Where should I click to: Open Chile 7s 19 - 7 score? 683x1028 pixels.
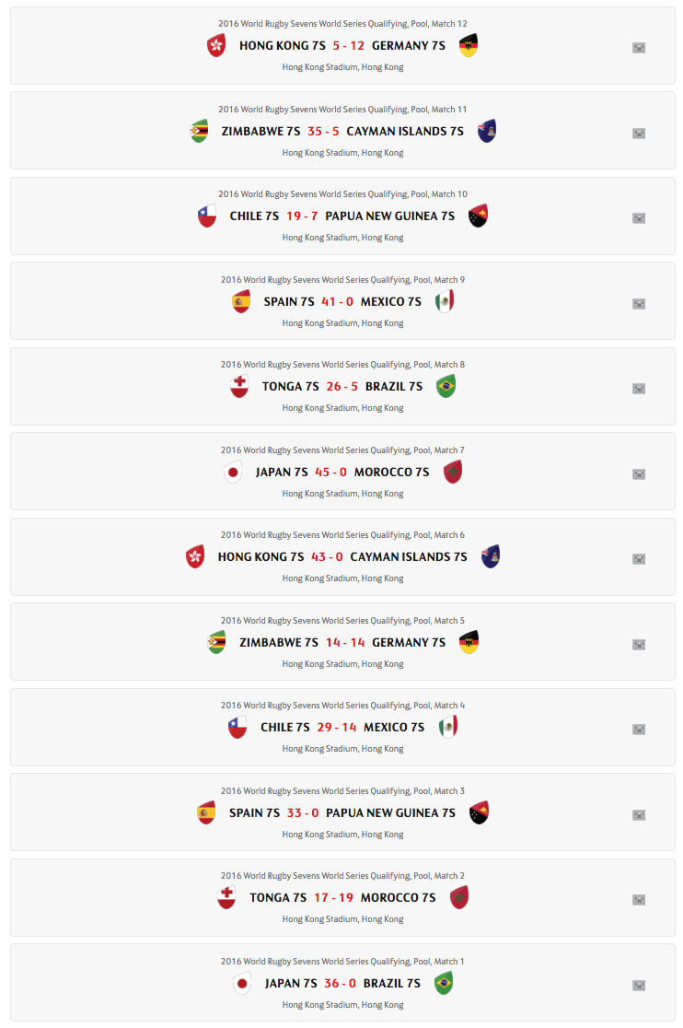coord(302,216)
